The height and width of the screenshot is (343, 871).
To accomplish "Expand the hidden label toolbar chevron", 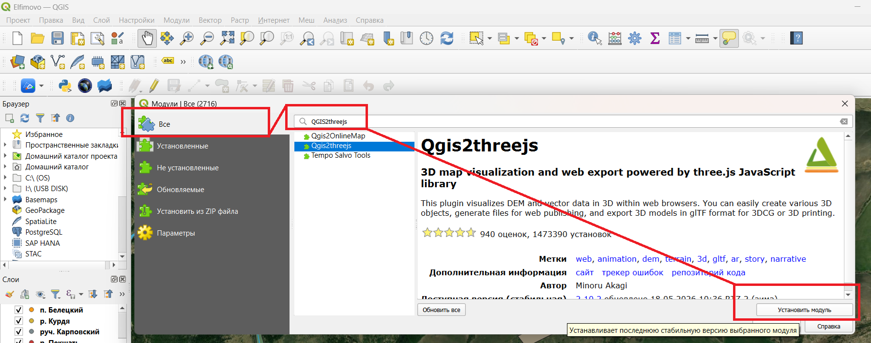I will tap(183, 61).
